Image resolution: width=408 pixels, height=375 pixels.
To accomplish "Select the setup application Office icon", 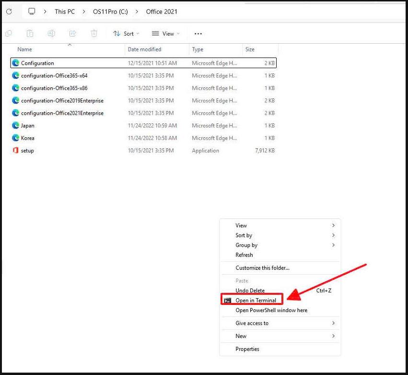I will [15, 151].
